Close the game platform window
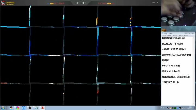 (158, 2)
